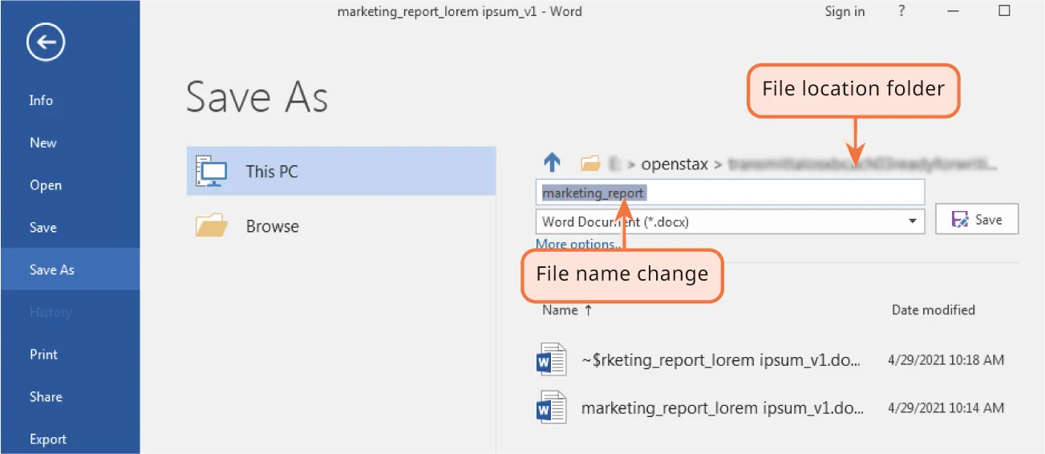The width and height of the screenshot is (1045, 454).
Task: Click the Word icon of the ~$rketing_report temp file
Action: [x=551, y=360]
